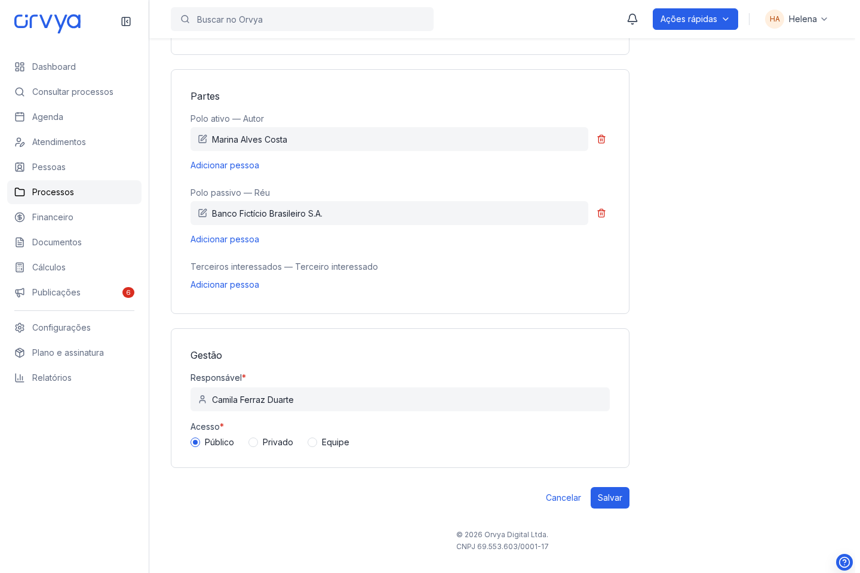860x573 pixels.
Task: Open notifications bell
Action: click(632, 19)
